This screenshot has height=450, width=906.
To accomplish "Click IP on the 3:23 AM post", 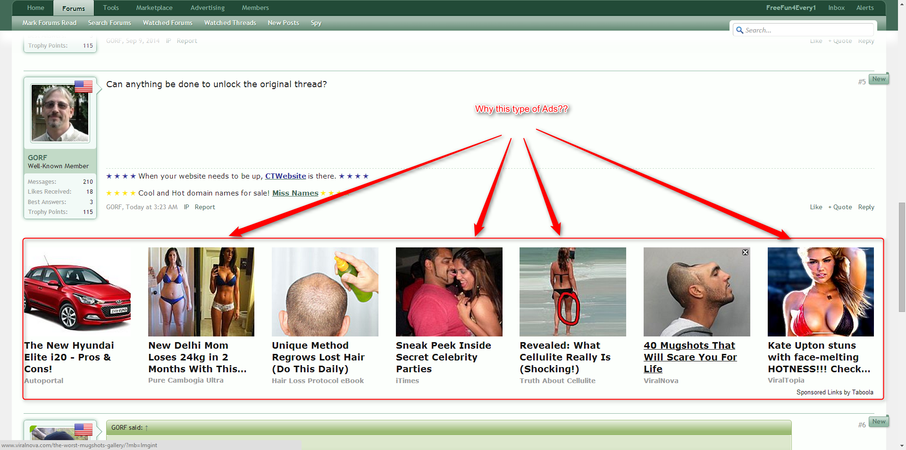I will click(x=186, y=207).
